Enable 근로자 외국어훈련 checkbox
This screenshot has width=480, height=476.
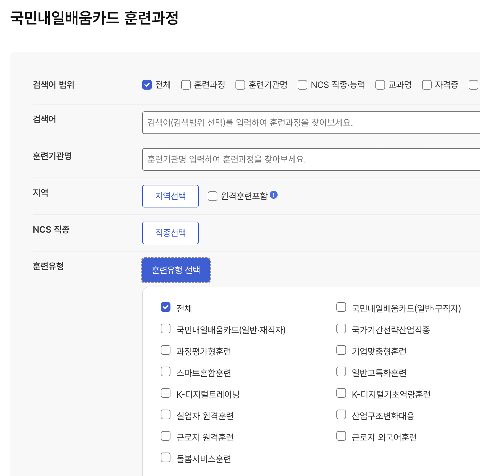coord(341,436)
